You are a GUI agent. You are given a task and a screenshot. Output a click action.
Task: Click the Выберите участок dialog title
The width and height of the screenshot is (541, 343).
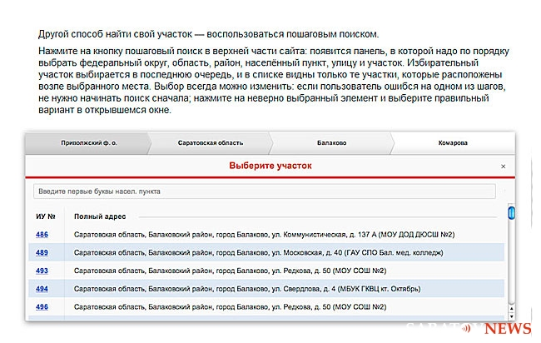(x=270, y=167)
